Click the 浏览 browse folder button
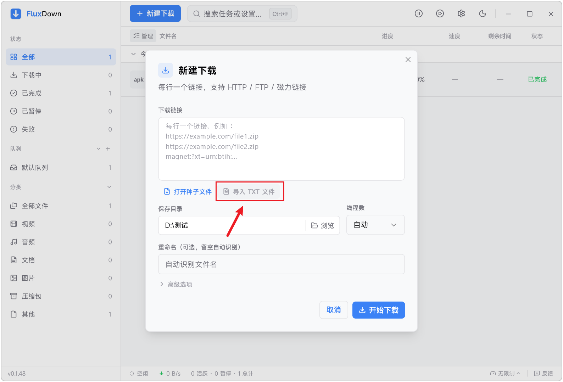Image resolution: width=563 pixels, height=382 pixels. pyautogui.click(x=322, y=225)
